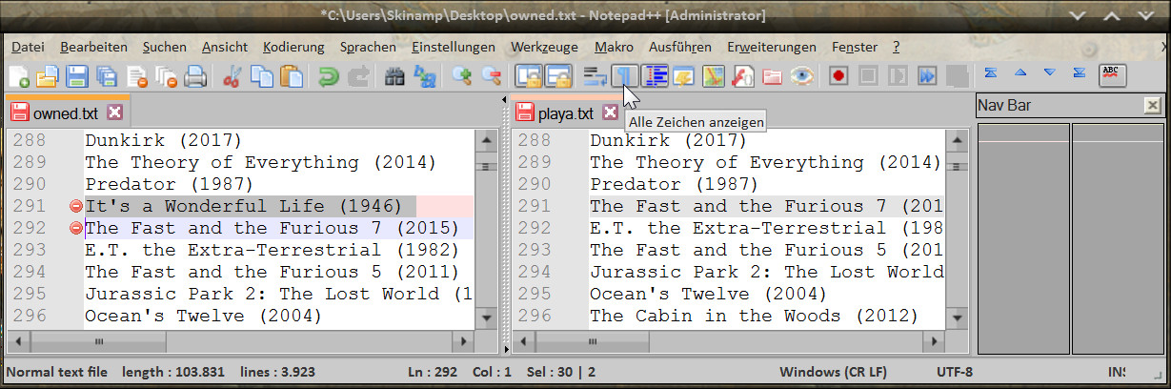Screen dimensions: 1171x389
Task: Toggle show all characters pilcrow button
Action: [x=625, y=76]
